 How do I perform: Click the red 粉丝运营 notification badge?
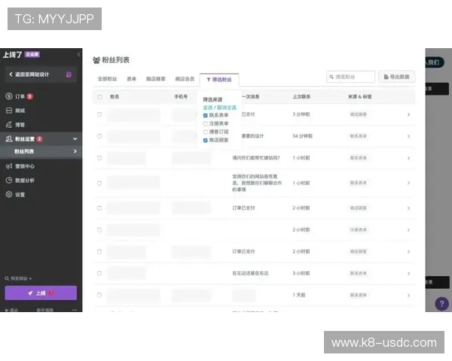click(39, 139)
